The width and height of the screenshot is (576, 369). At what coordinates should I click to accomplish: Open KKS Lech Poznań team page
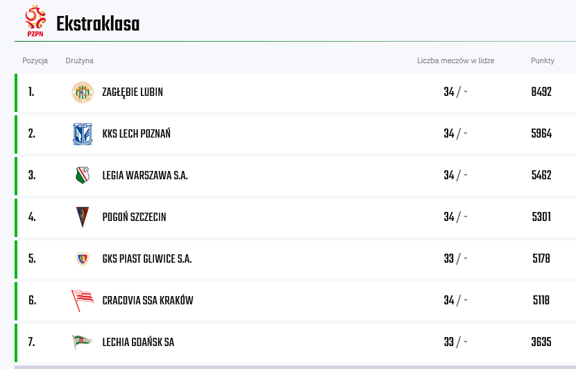[136, 133]
